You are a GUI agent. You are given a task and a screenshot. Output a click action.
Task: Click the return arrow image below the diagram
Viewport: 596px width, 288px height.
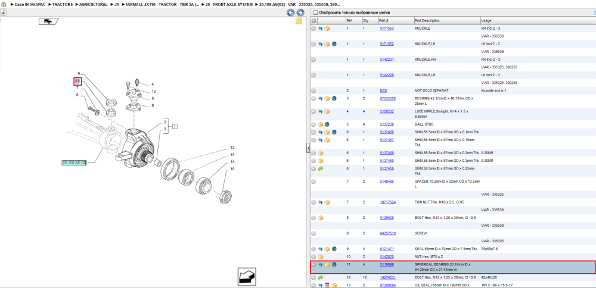click(247, 277)
